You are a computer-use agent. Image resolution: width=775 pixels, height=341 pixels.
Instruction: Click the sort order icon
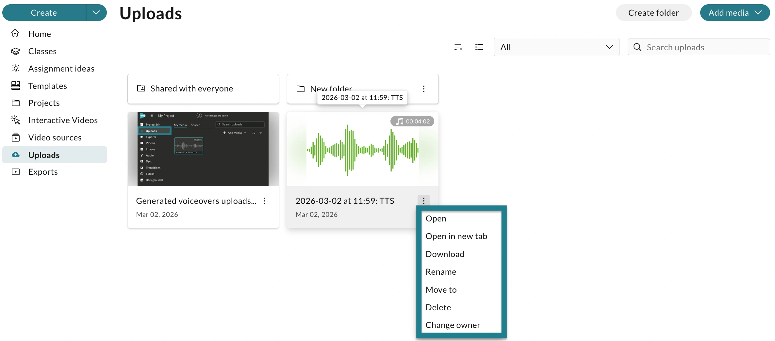[458, 47]
